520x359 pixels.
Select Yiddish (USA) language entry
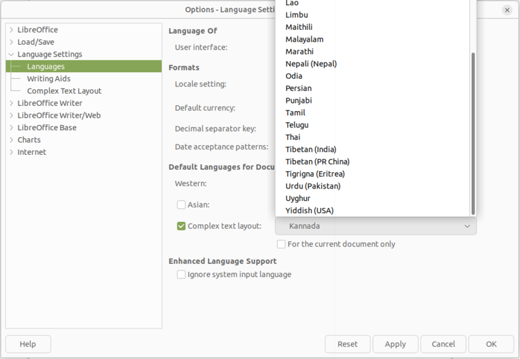372,211
